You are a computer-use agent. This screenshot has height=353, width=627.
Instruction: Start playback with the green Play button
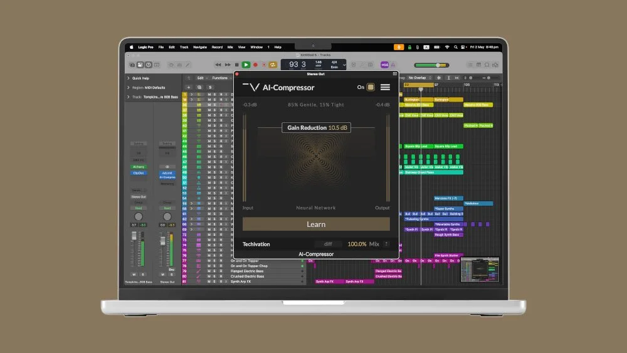246,65
